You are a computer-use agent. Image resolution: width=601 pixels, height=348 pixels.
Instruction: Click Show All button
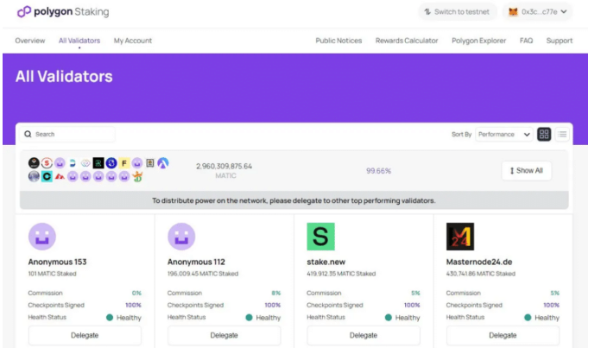coord(527,171)
